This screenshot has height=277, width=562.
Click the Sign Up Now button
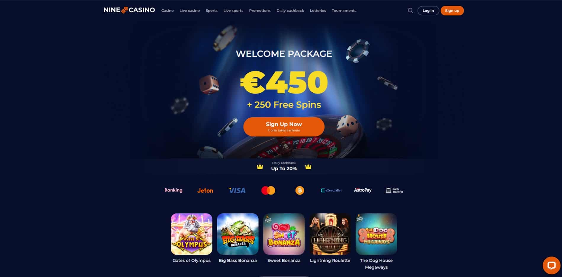click(x=284, y=127)
